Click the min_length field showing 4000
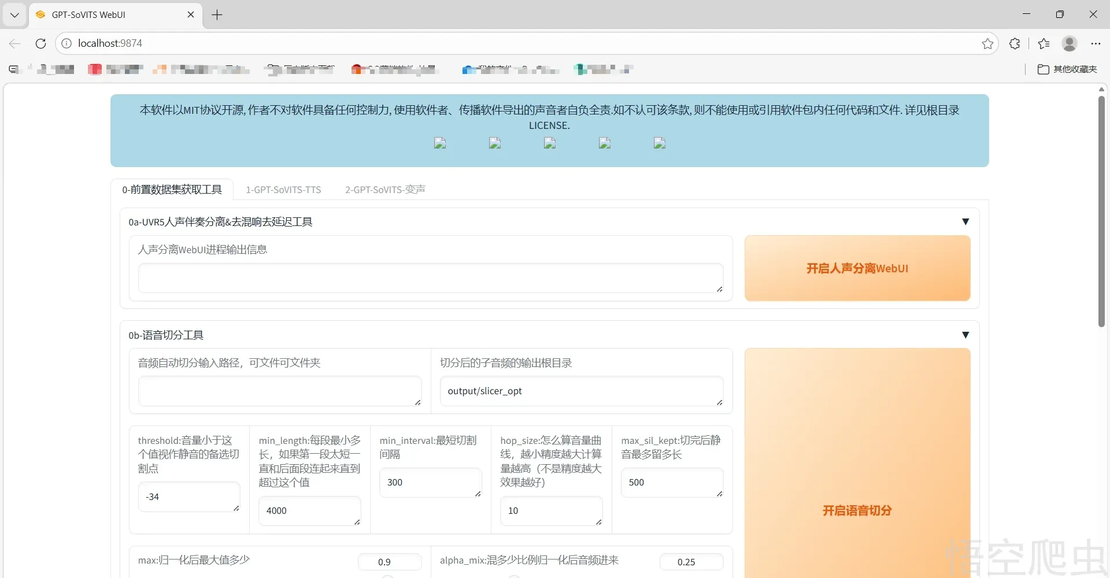The height and width of the screenshot is (578, 1110). click(x=309, y=510)
